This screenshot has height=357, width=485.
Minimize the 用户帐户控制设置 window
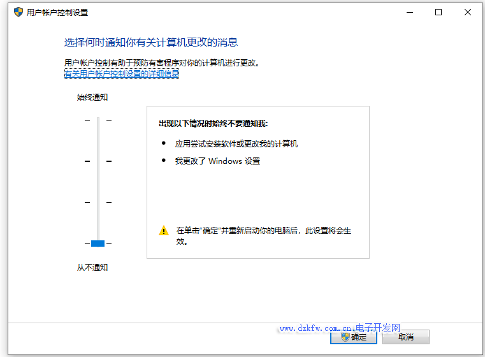(409, 12)
